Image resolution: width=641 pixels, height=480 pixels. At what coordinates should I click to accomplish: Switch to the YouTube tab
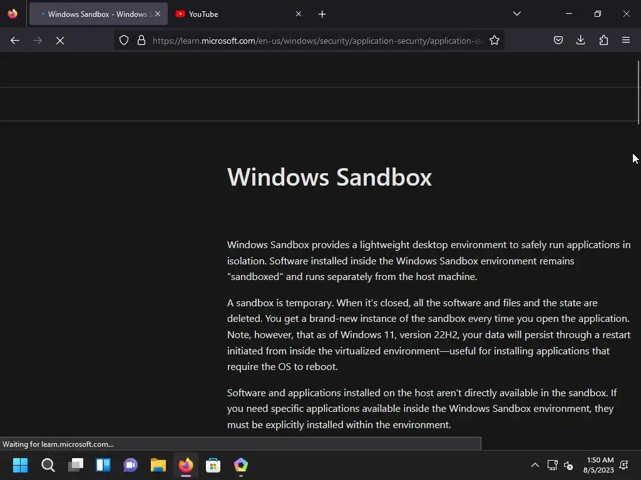238,14
